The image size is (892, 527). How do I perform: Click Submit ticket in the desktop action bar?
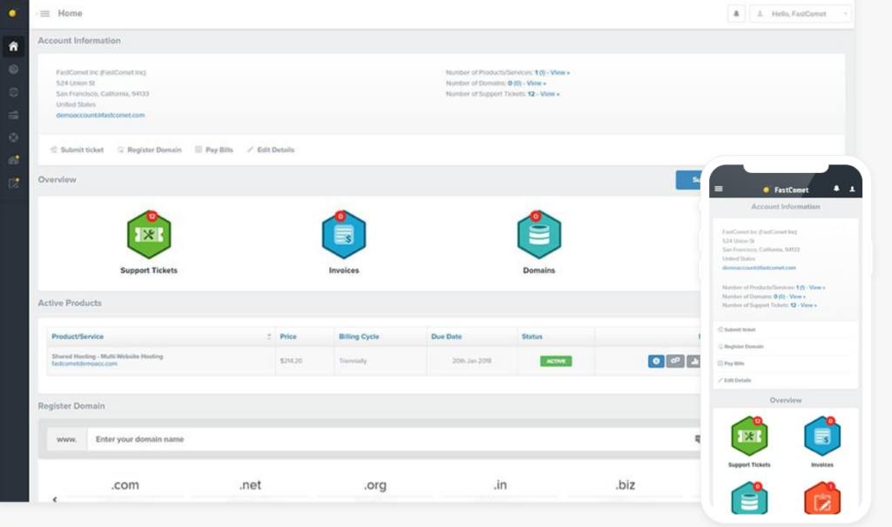pyautogui.click(x=77, y=150)
